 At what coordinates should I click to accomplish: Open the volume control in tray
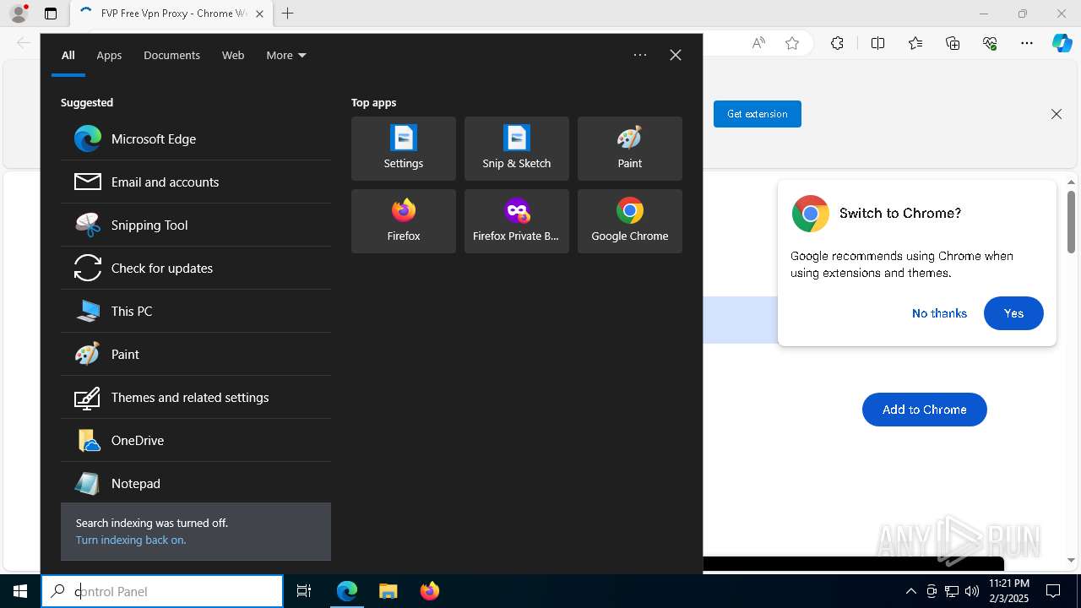tap(972, 591)
